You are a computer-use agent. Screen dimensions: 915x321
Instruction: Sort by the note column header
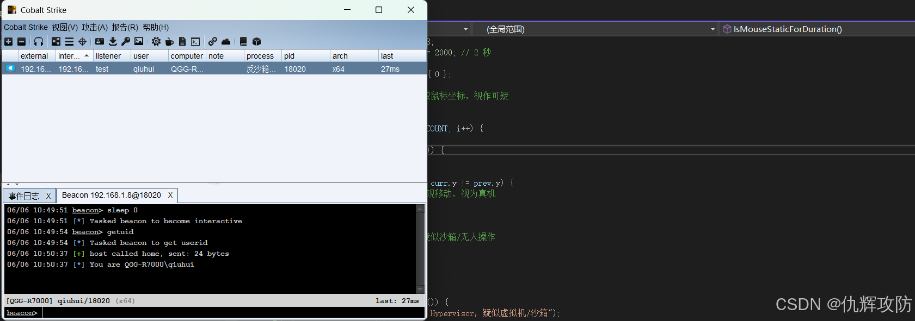click(225, 56)
